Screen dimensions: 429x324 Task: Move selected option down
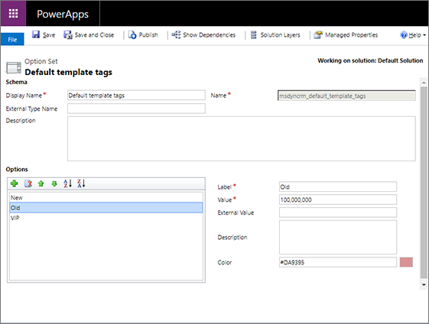[54, 183]
